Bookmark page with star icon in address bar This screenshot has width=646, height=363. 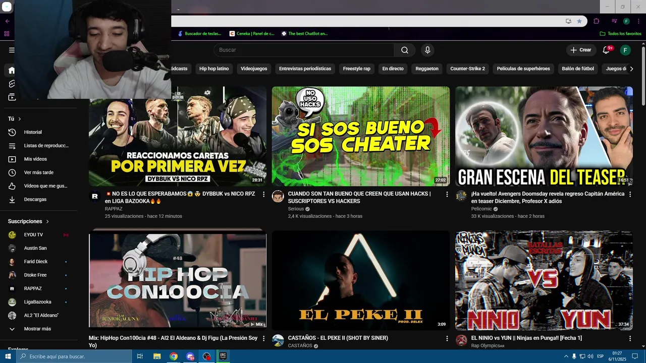(579, 21)
